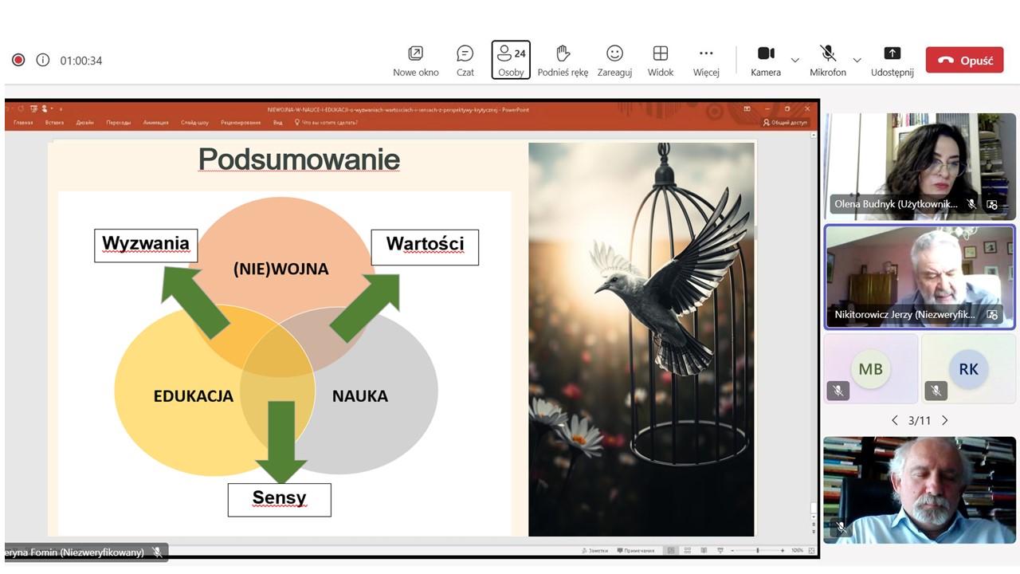Select Nikitorowicz Jerzy's video tile
This screenshot has height=574, width=1020.
coord(920,276)
